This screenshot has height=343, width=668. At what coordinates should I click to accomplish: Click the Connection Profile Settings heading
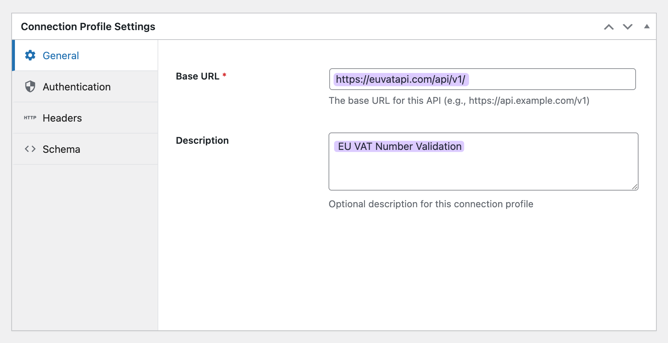88,26
